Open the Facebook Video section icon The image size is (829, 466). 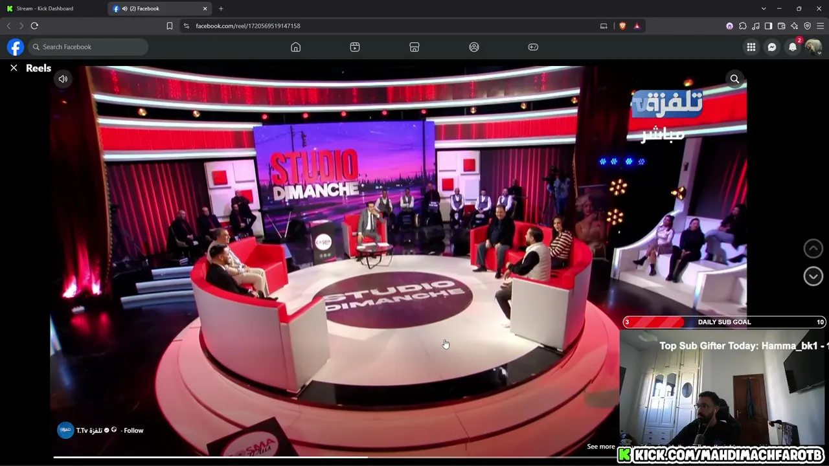tap(355, 47)
